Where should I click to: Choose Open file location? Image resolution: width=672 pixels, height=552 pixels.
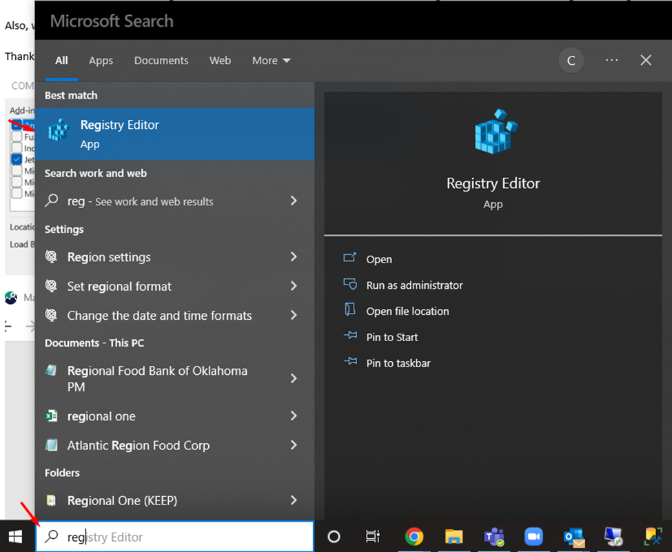click(x=407, y=311)
